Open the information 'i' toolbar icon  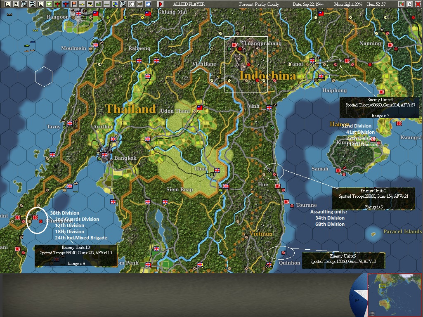[41, 4]
